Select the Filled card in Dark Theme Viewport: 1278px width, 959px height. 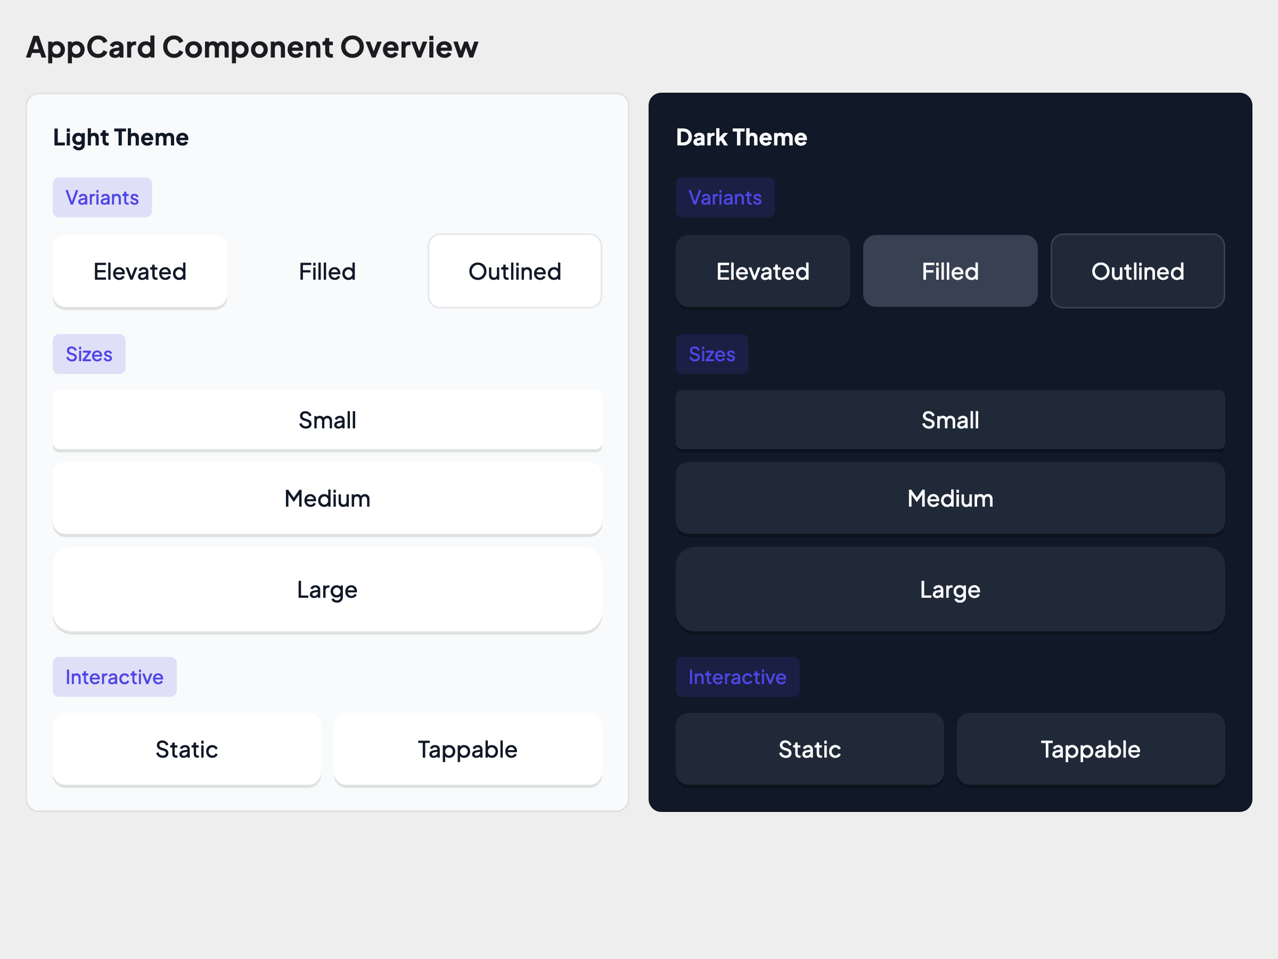(950, 271)
